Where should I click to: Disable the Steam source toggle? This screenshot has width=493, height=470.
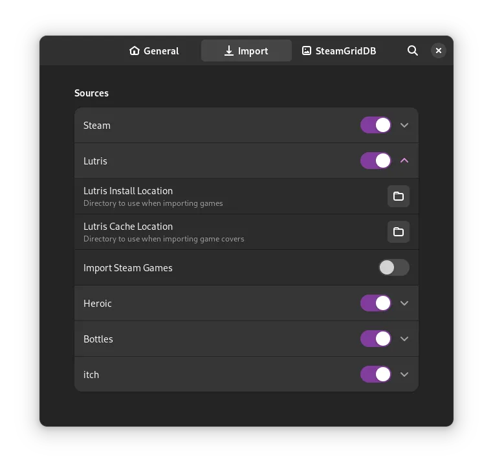click(376, 125)
